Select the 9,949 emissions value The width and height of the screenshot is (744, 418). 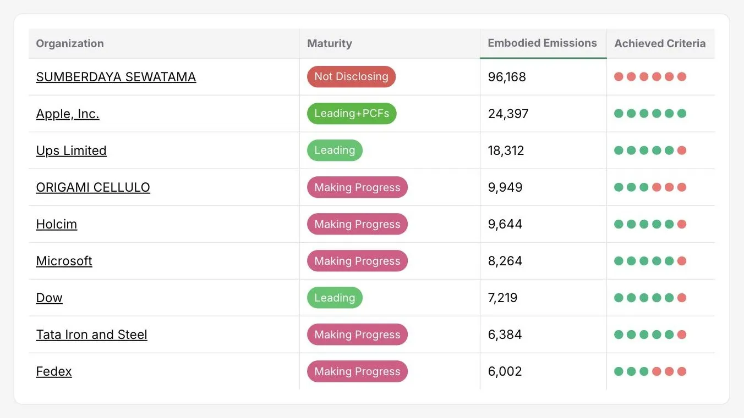505,187
